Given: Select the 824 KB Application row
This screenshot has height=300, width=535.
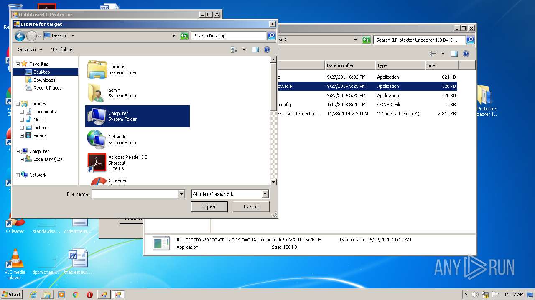Looking at the screenshot, I should [368, 77].
